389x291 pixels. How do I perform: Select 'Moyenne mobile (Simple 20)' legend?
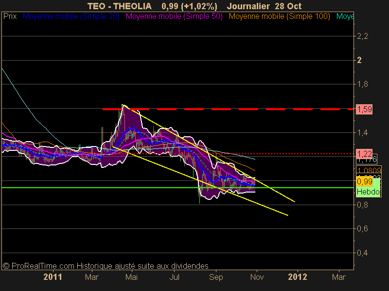point(71,16)
